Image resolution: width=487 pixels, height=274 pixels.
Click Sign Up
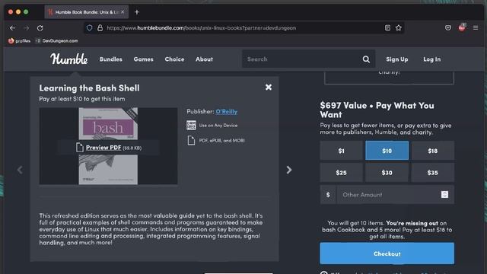tap(397, 59)
